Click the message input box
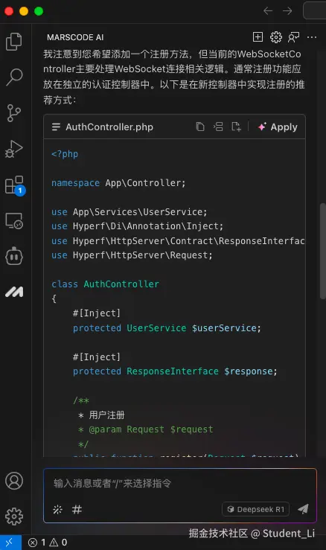 coord(180,484)
